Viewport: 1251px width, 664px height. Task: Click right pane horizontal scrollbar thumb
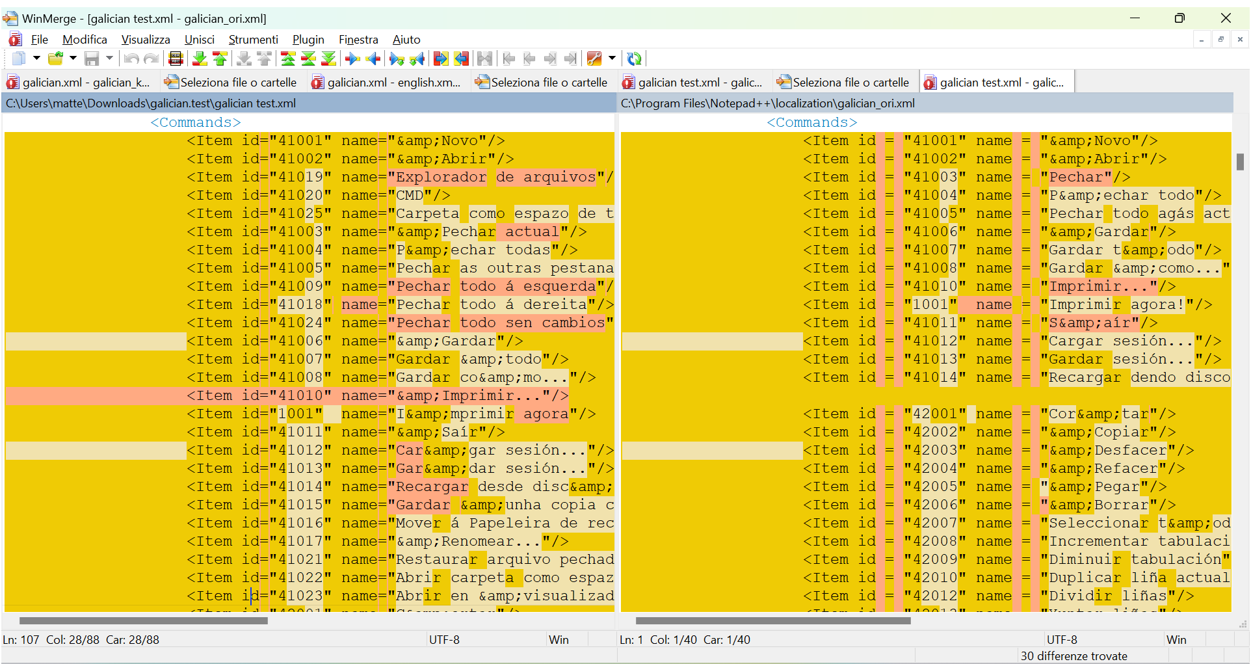tap(772, 620)
